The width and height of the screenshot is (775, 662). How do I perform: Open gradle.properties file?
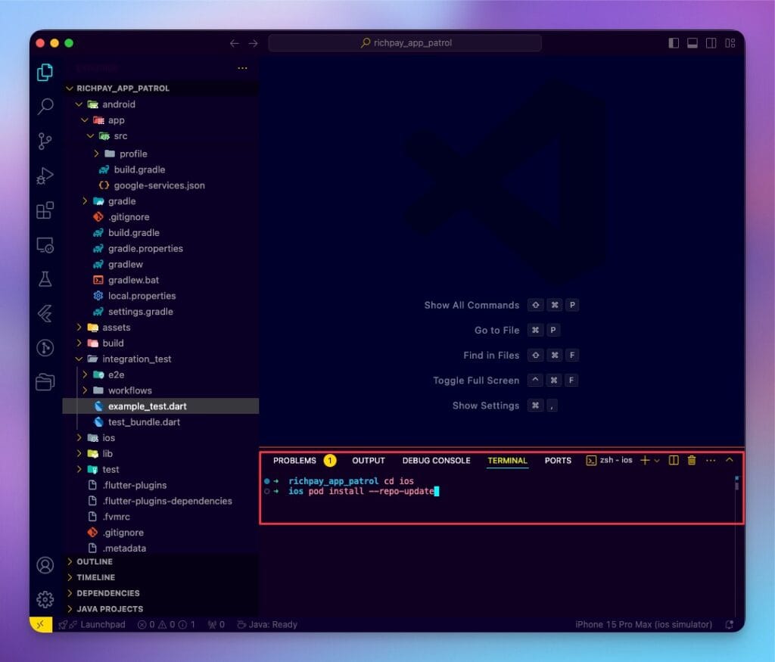pos(160,248)
